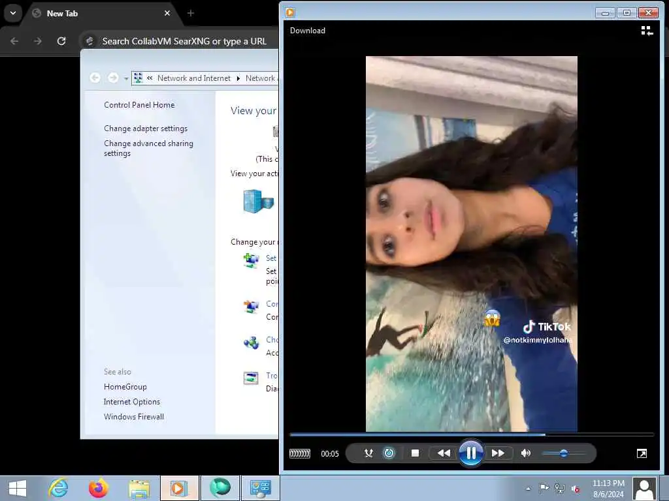The height and width of the screenshot is (501, 669).
Task: Mute the Media Player volume
Action: [x=526, y=453]
